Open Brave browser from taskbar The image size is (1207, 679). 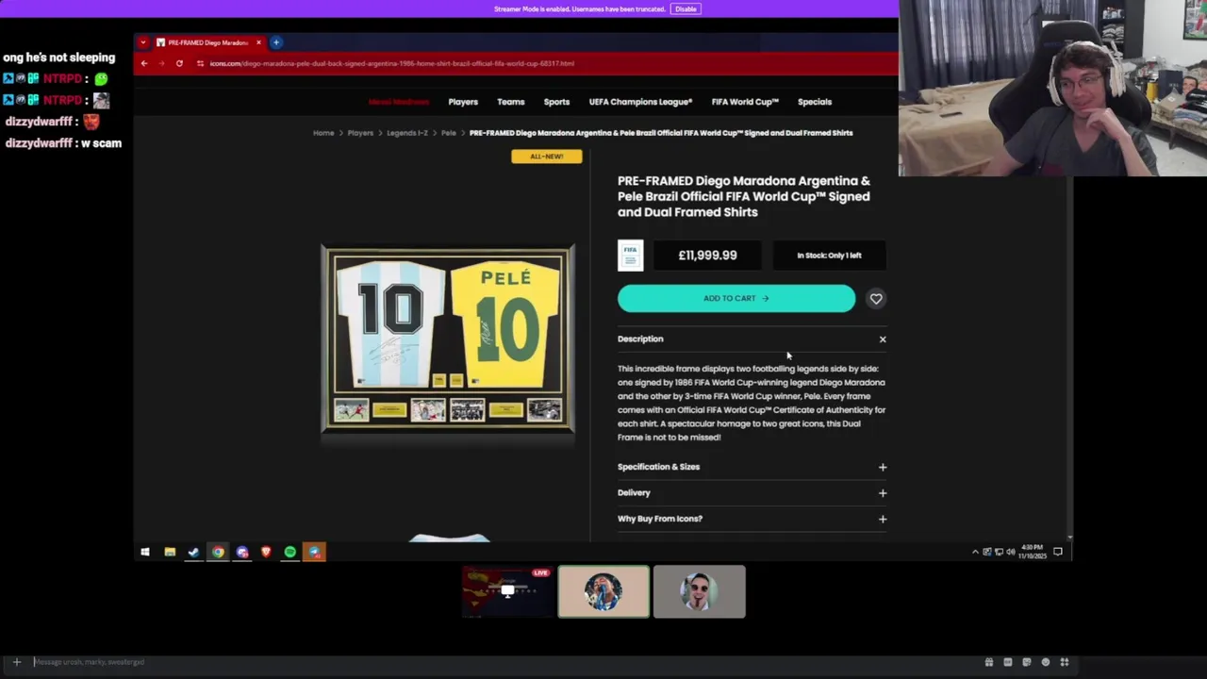266,552
